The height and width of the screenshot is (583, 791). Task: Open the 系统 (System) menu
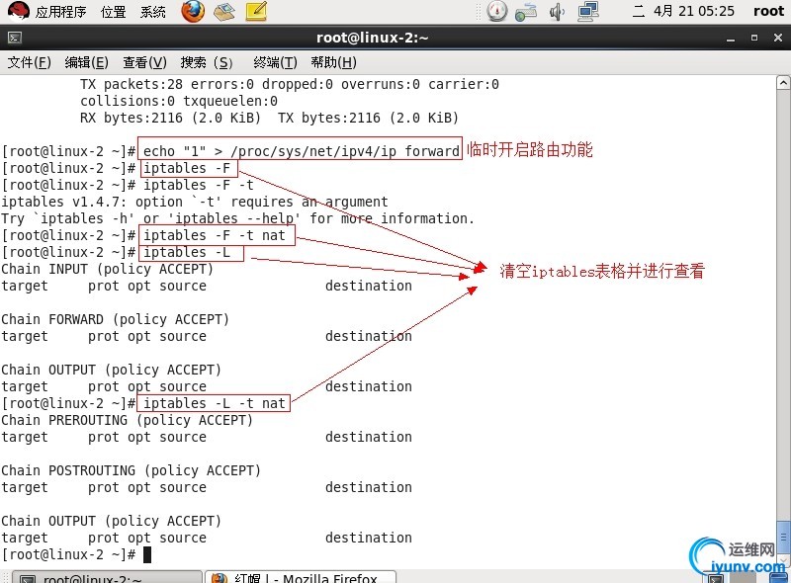(x=153, y=11)
